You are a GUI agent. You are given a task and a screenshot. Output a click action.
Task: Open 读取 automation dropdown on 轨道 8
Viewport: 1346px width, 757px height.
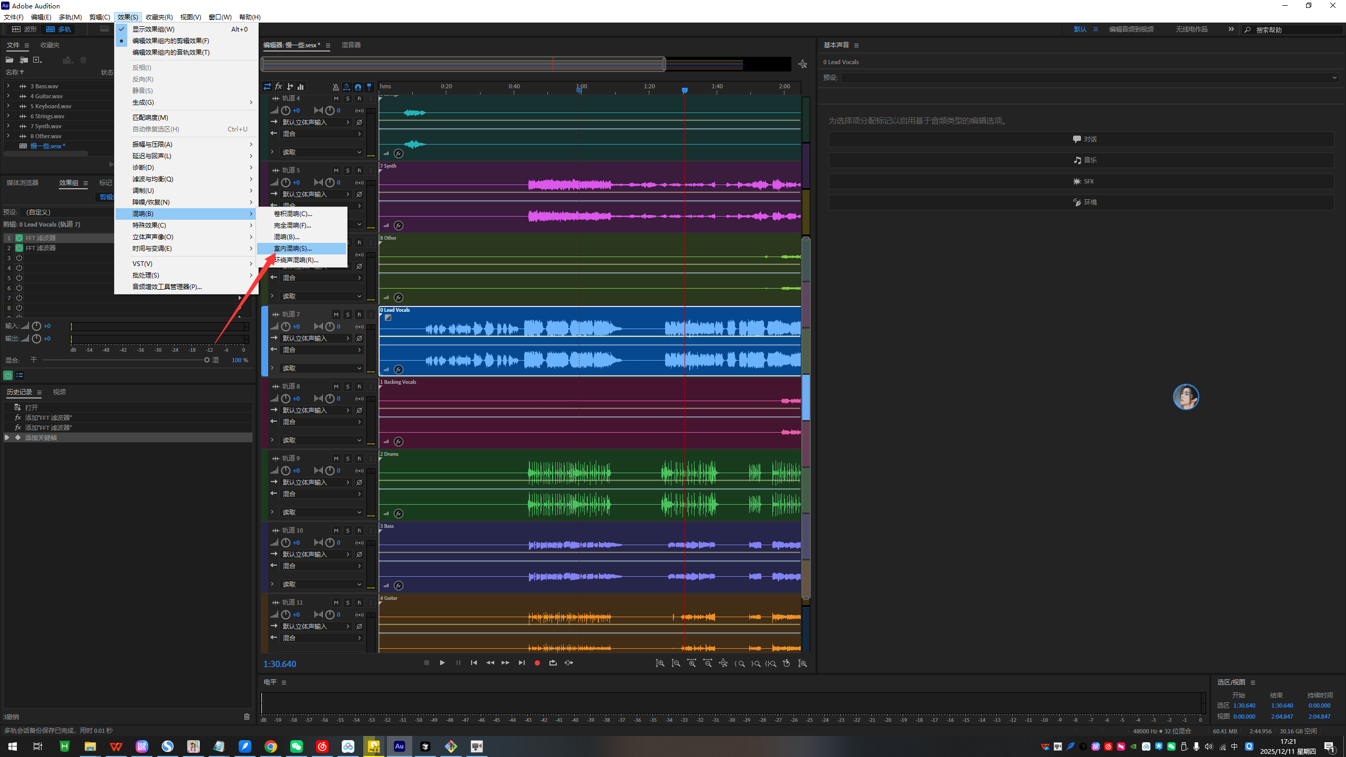coord(322,441)
